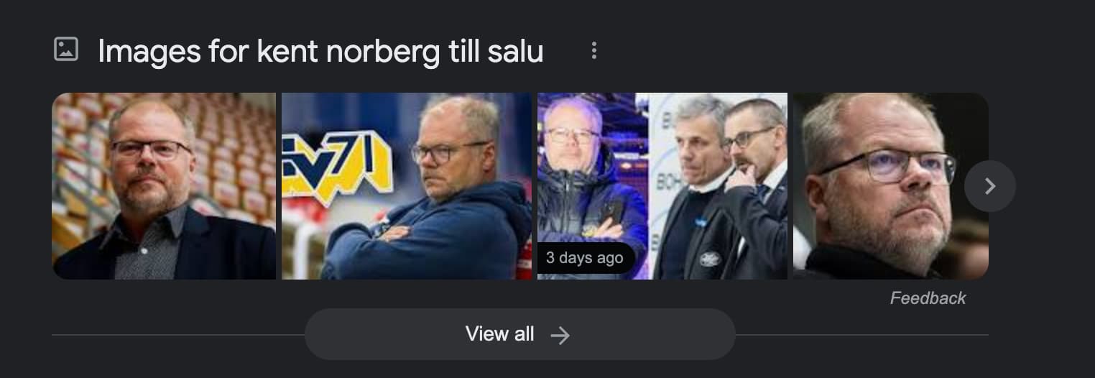Open the thumbnail labeled 3 days ago

coord(662,186)
